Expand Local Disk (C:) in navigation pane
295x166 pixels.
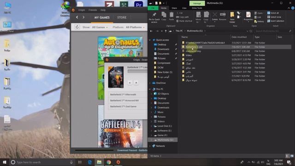click(152, 126)
